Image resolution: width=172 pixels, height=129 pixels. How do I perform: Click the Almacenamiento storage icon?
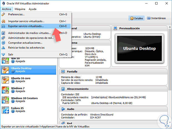(x=63, y=89)
